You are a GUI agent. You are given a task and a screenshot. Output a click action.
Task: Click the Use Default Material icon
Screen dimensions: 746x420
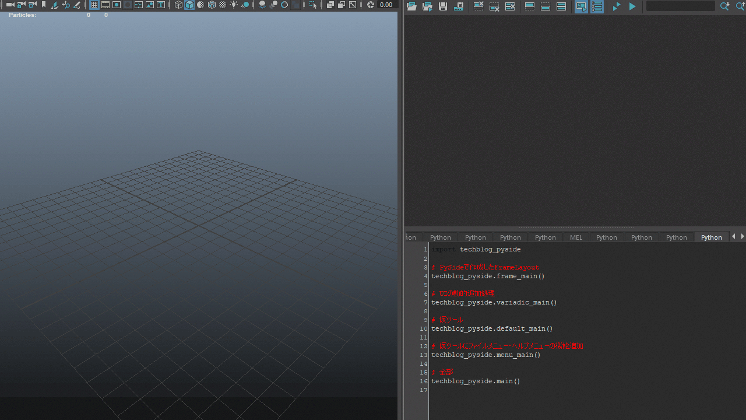tap(200, 5)
